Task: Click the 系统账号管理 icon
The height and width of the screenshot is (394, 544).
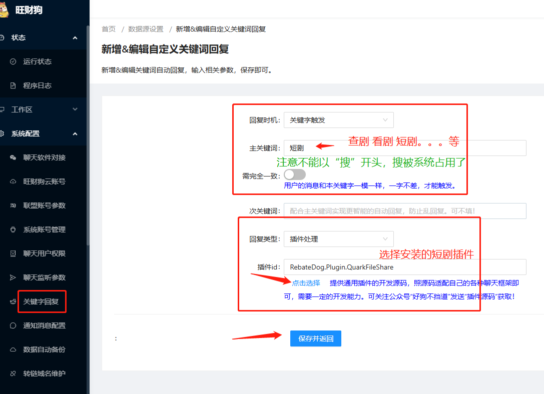Action: [x=14, y=229]
